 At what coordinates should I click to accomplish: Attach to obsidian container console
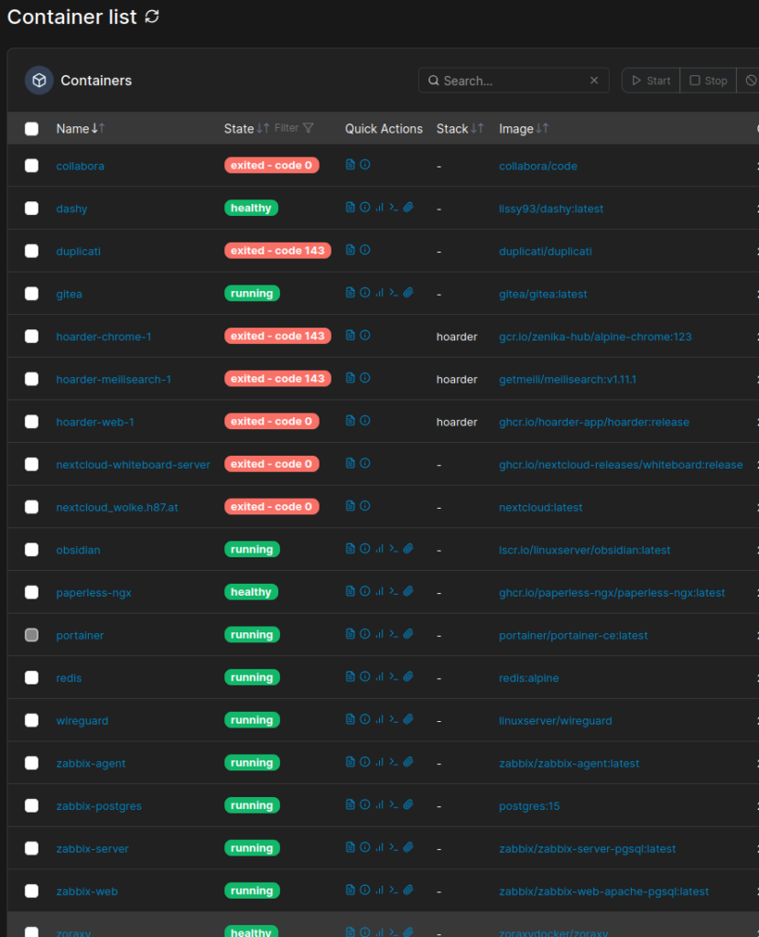[408, 549]
